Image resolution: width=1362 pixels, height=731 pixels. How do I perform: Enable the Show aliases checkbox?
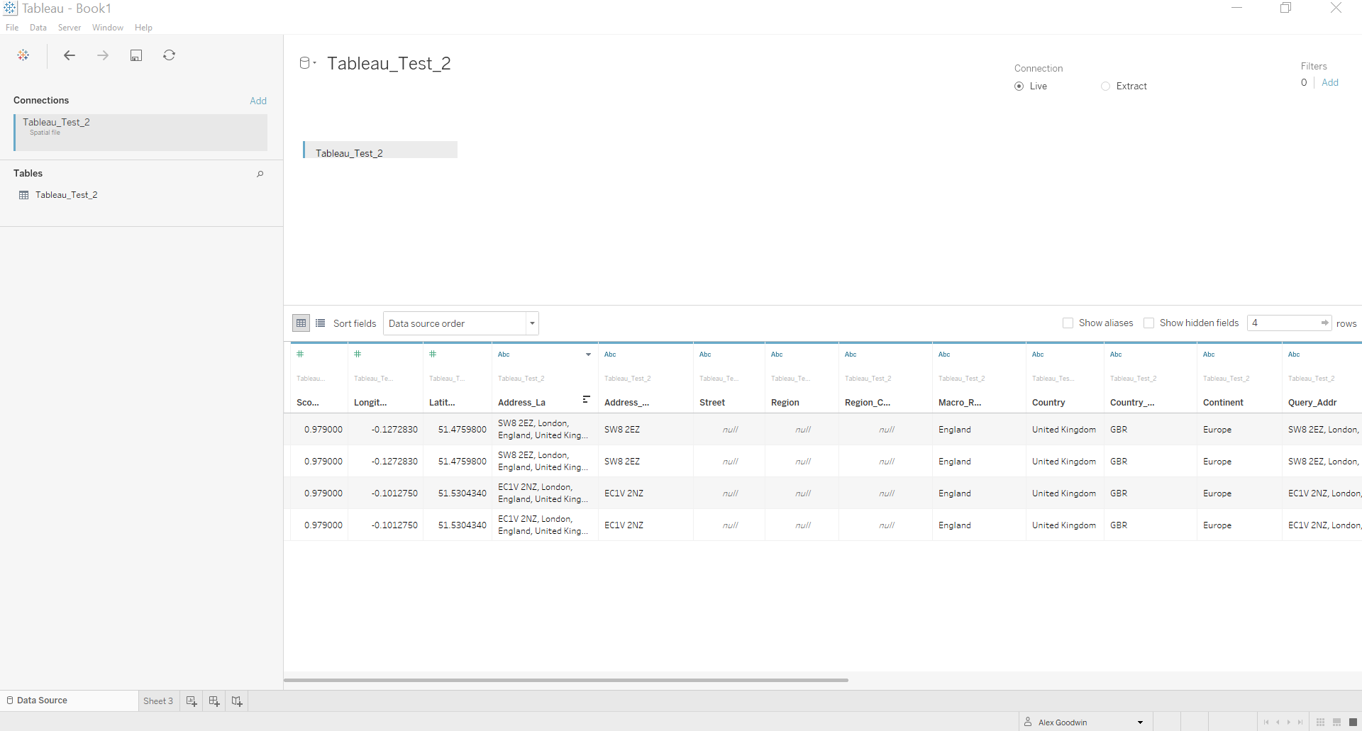[1068, 323]
